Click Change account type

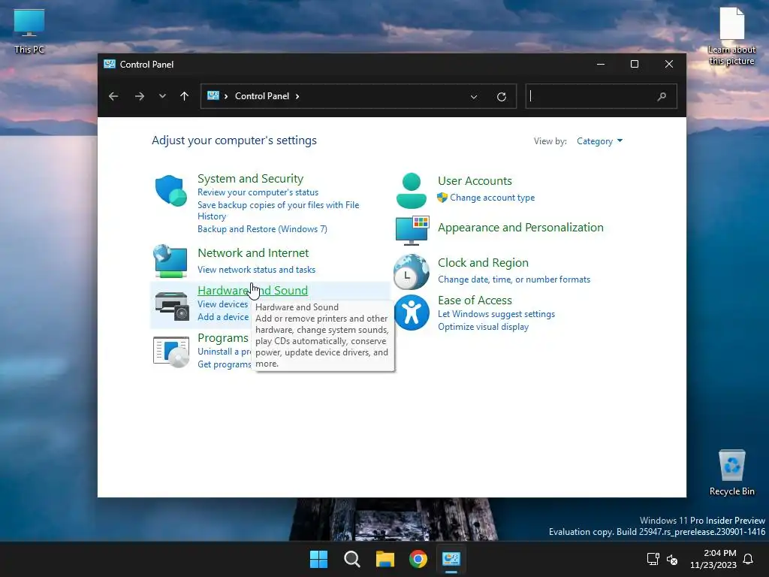point(493,198)
